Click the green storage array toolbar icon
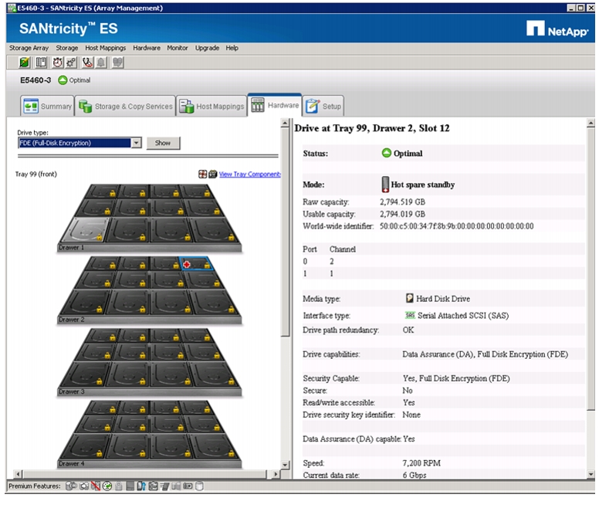Image resolution: width=599 pixels, height=518 pixels. 24,63
